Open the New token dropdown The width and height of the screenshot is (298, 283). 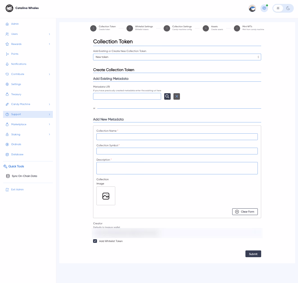tap(177, 57)
